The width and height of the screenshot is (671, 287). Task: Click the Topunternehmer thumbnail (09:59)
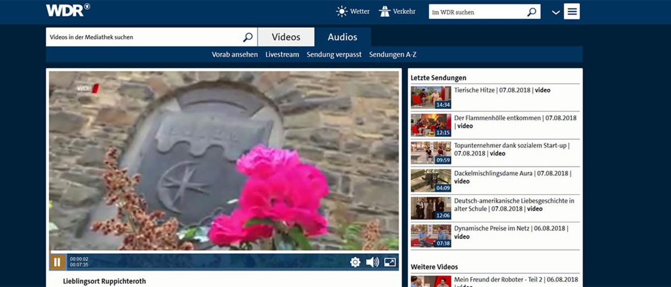coord(431,153)
